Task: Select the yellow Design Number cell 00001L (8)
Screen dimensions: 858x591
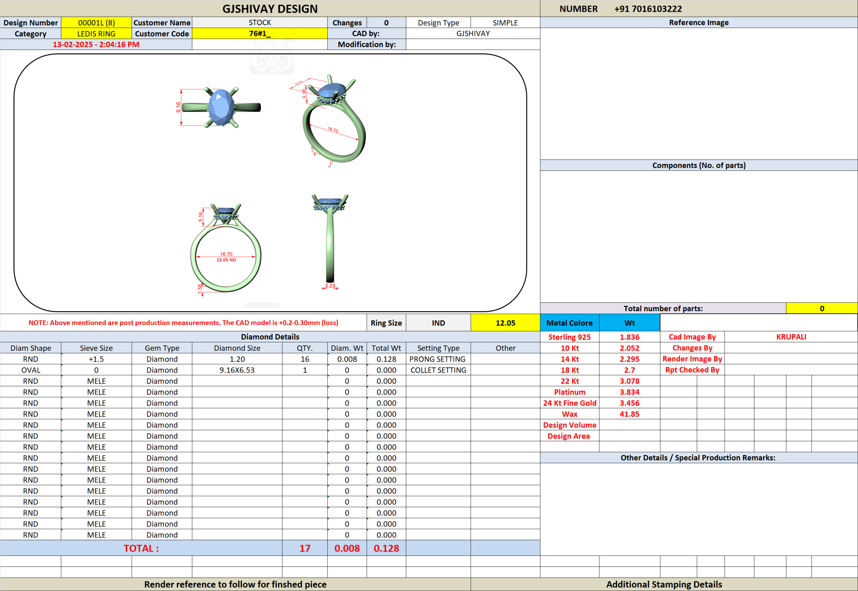Action: click(x=96, y=22)
